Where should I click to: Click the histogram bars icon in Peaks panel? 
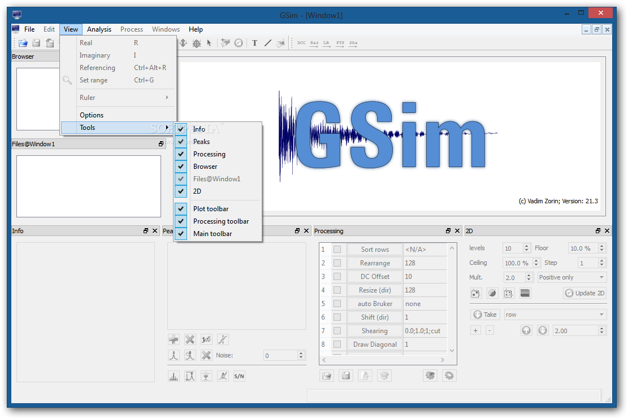click(174, 376)
